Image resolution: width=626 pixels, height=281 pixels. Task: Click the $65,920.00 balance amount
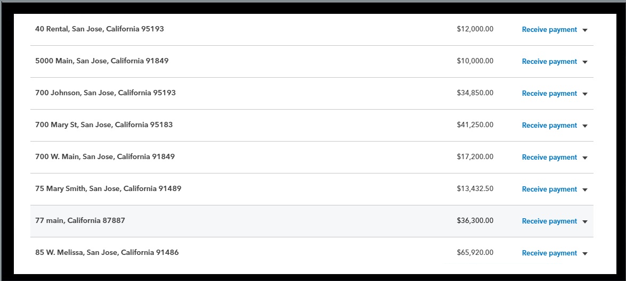[475, 252]
